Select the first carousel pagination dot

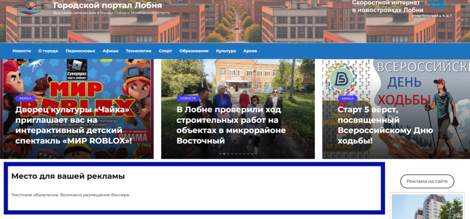pyautogui.click(x=220, y=154)
